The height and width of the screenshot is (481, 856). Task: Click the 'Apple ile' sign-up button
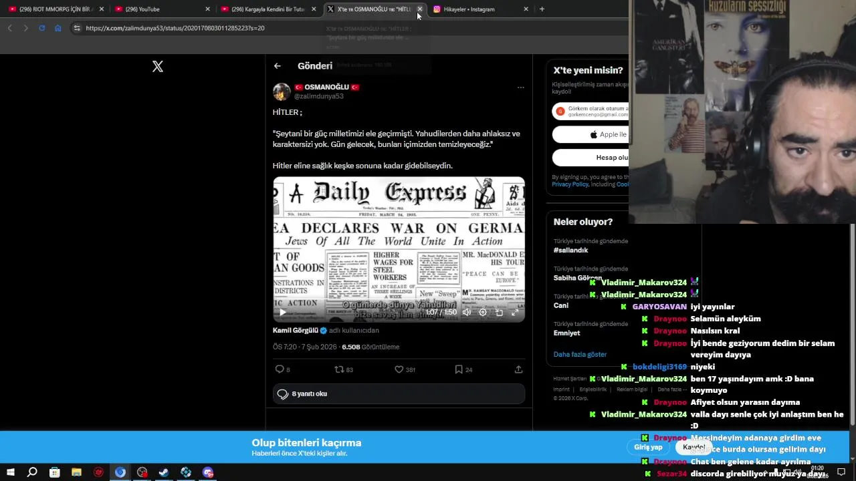tap(591, 134)
